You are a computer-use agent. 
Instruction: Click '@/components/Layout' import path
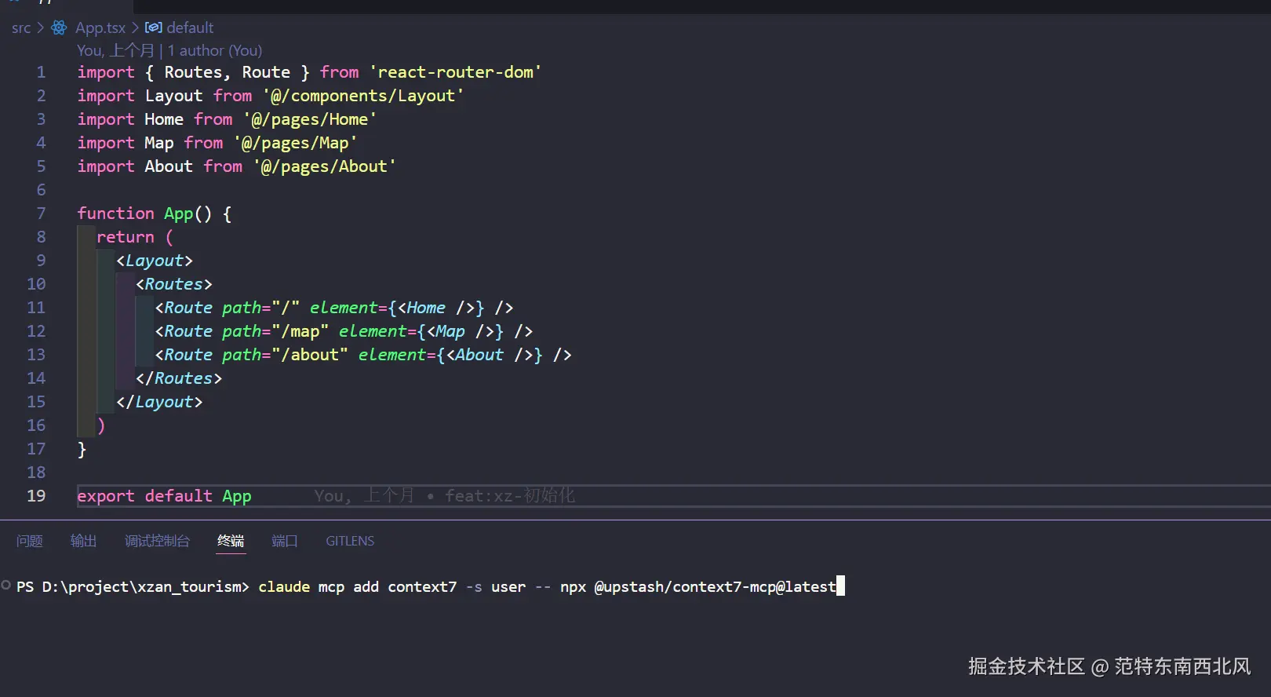pyautogui.click(x=363, y=96)
